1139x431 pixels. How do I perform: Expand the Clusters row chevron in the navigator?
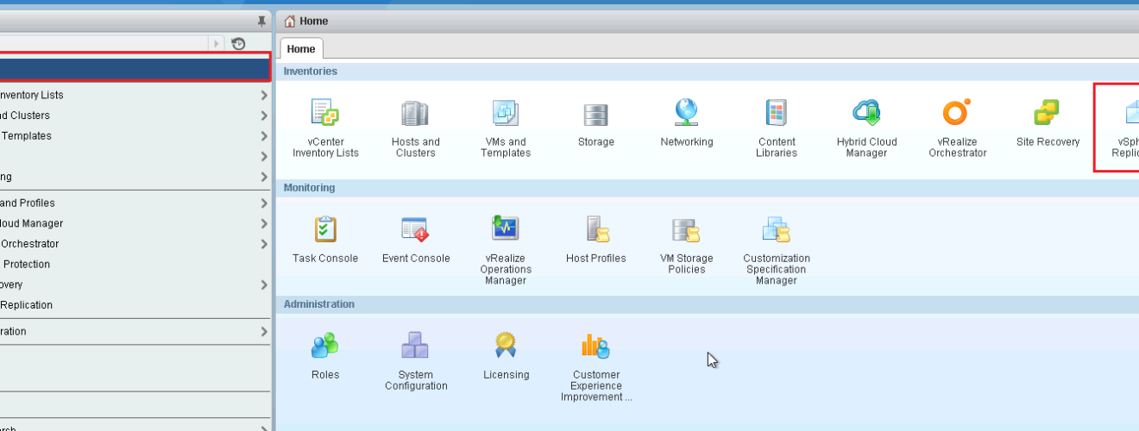coord(264,116)
